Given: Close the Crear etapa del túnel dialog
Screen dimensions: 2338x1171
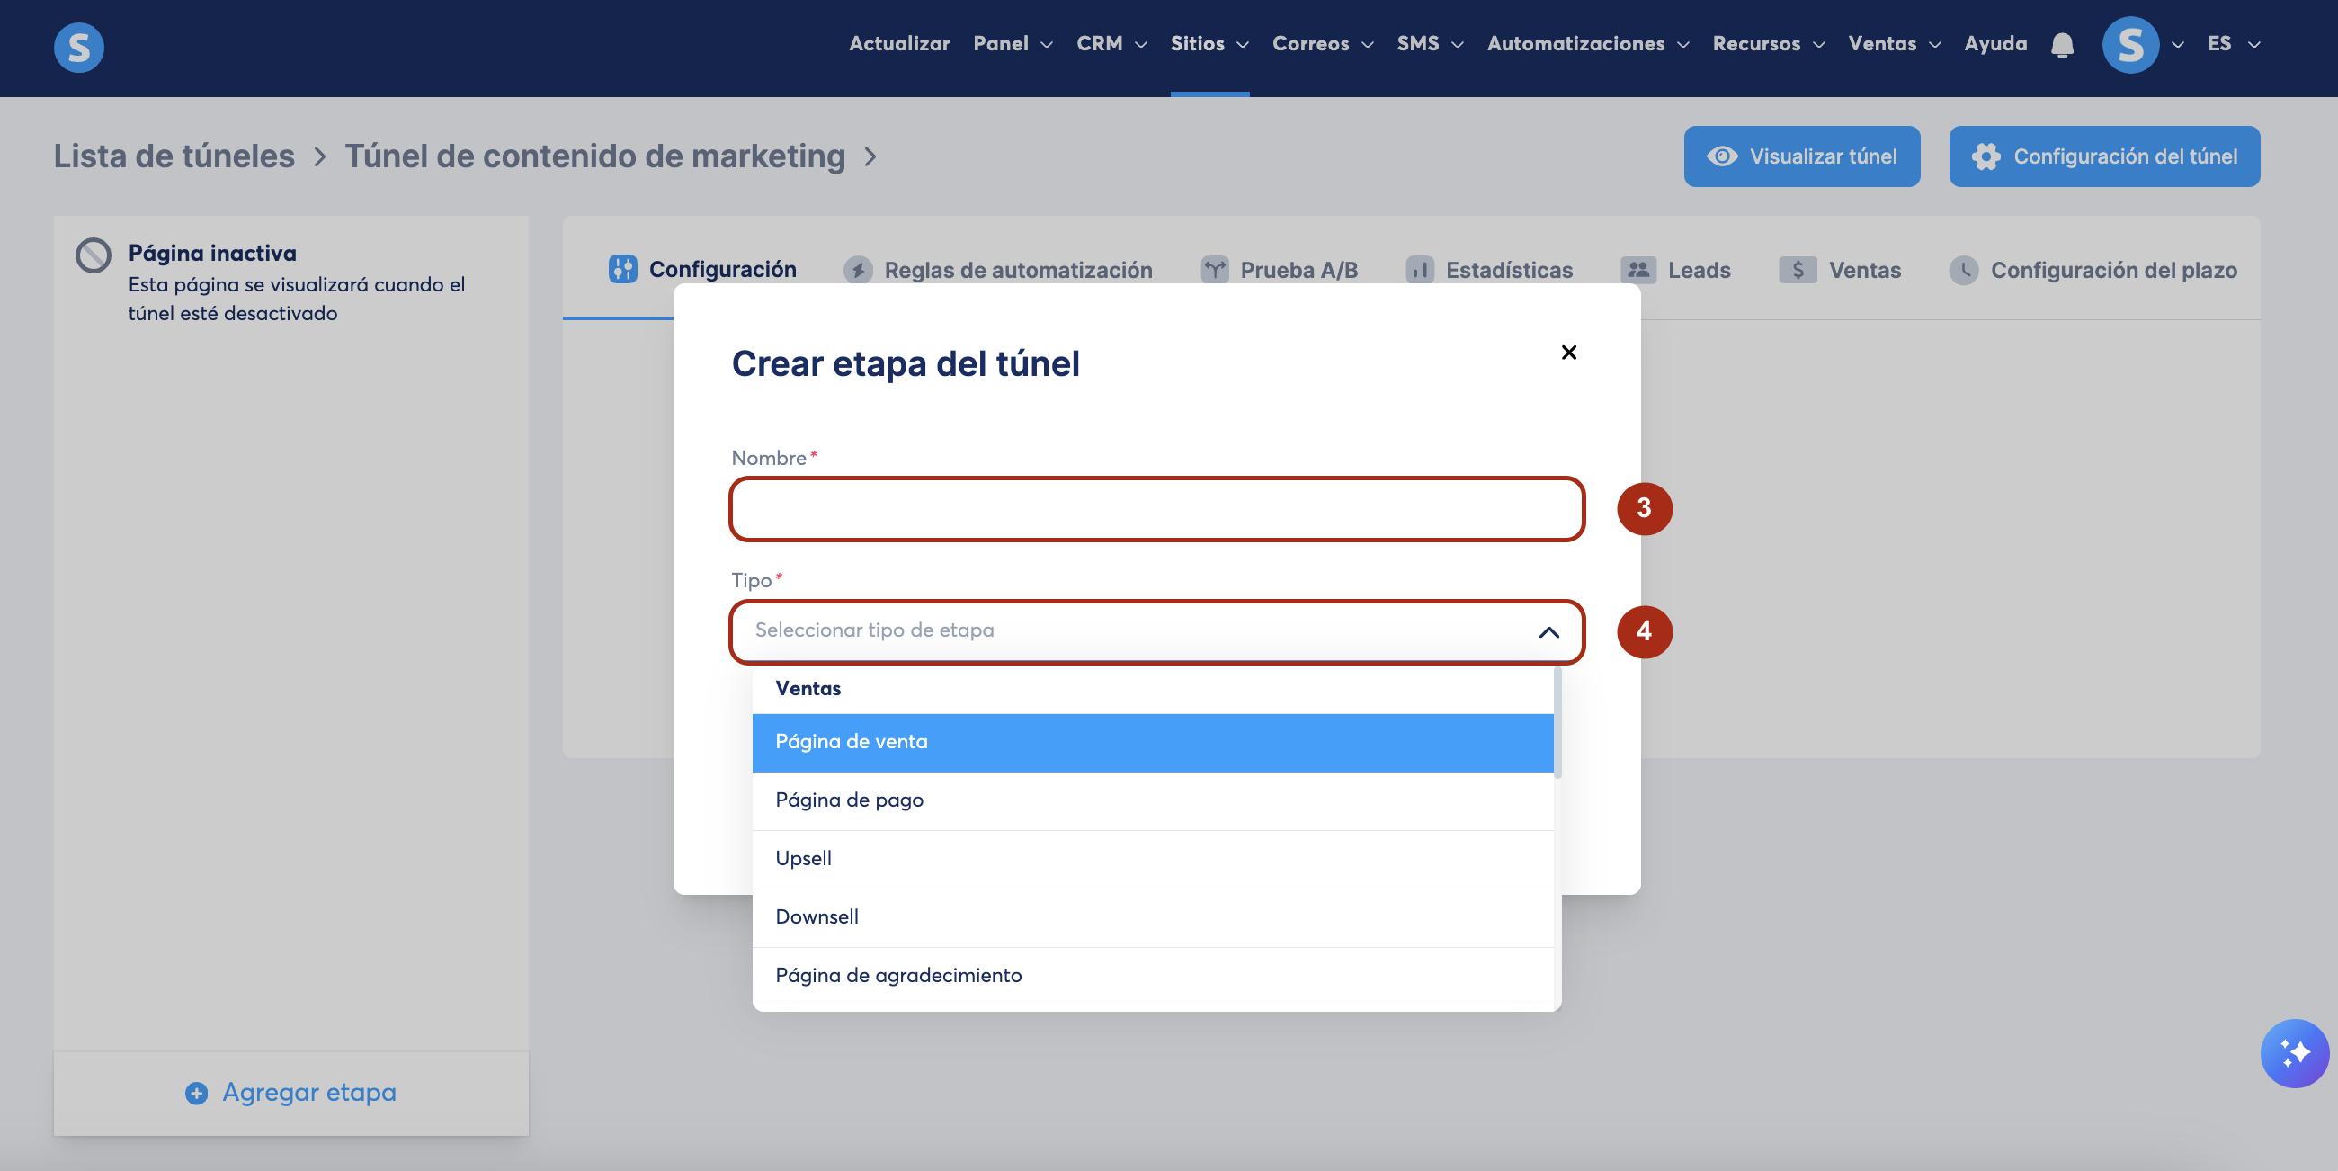Looking at the screenshot, I should click(x=1568, y=353).
